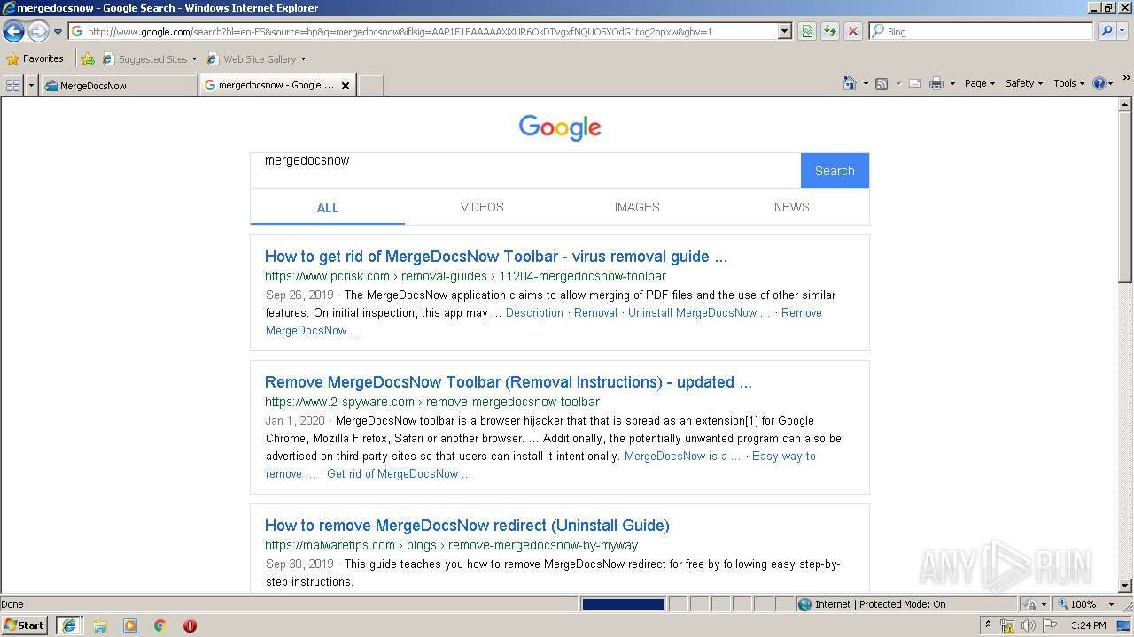The width and height of the screenshot is (1134, 637).
Task: Click the Home page icon
Action: point(849,83)
